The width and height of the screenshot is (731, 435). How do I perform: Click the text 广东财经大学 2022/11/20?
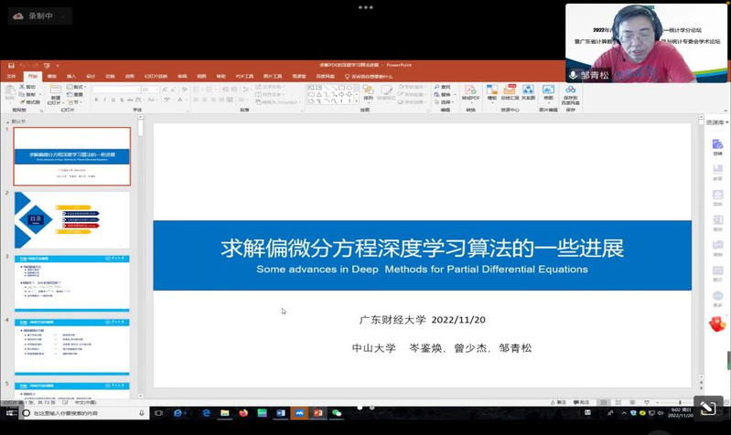coord(422,320)
